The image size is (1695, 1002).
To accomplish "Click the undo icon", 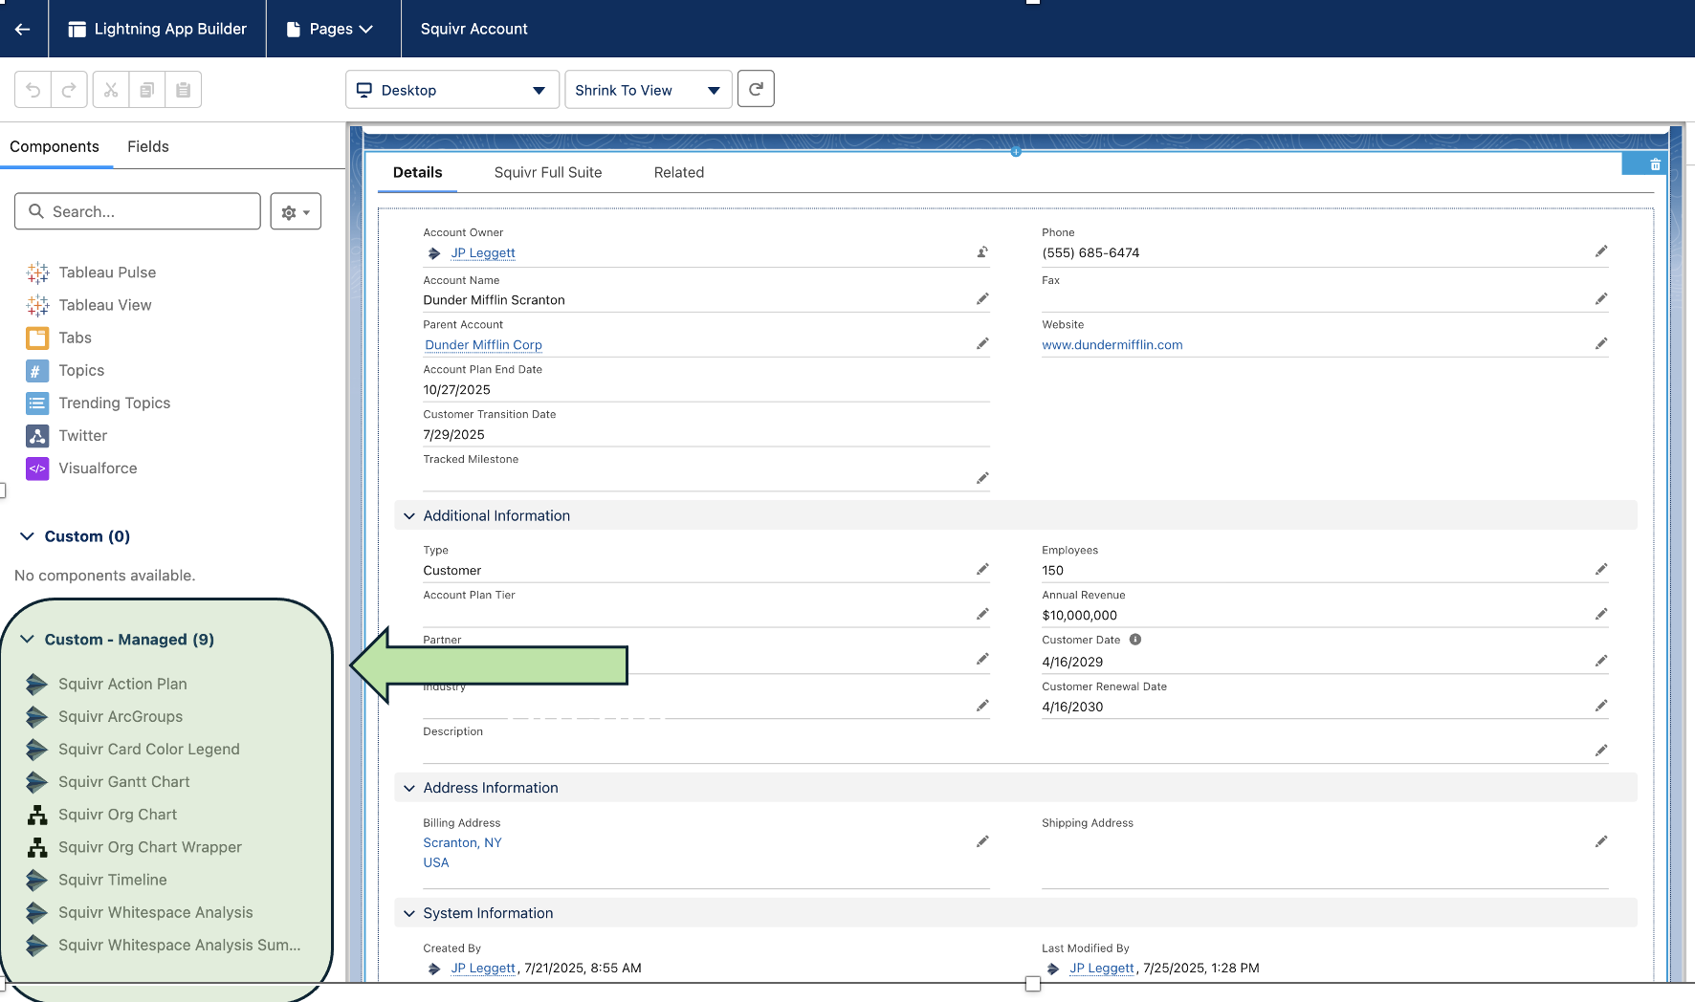I will point(33,90).
